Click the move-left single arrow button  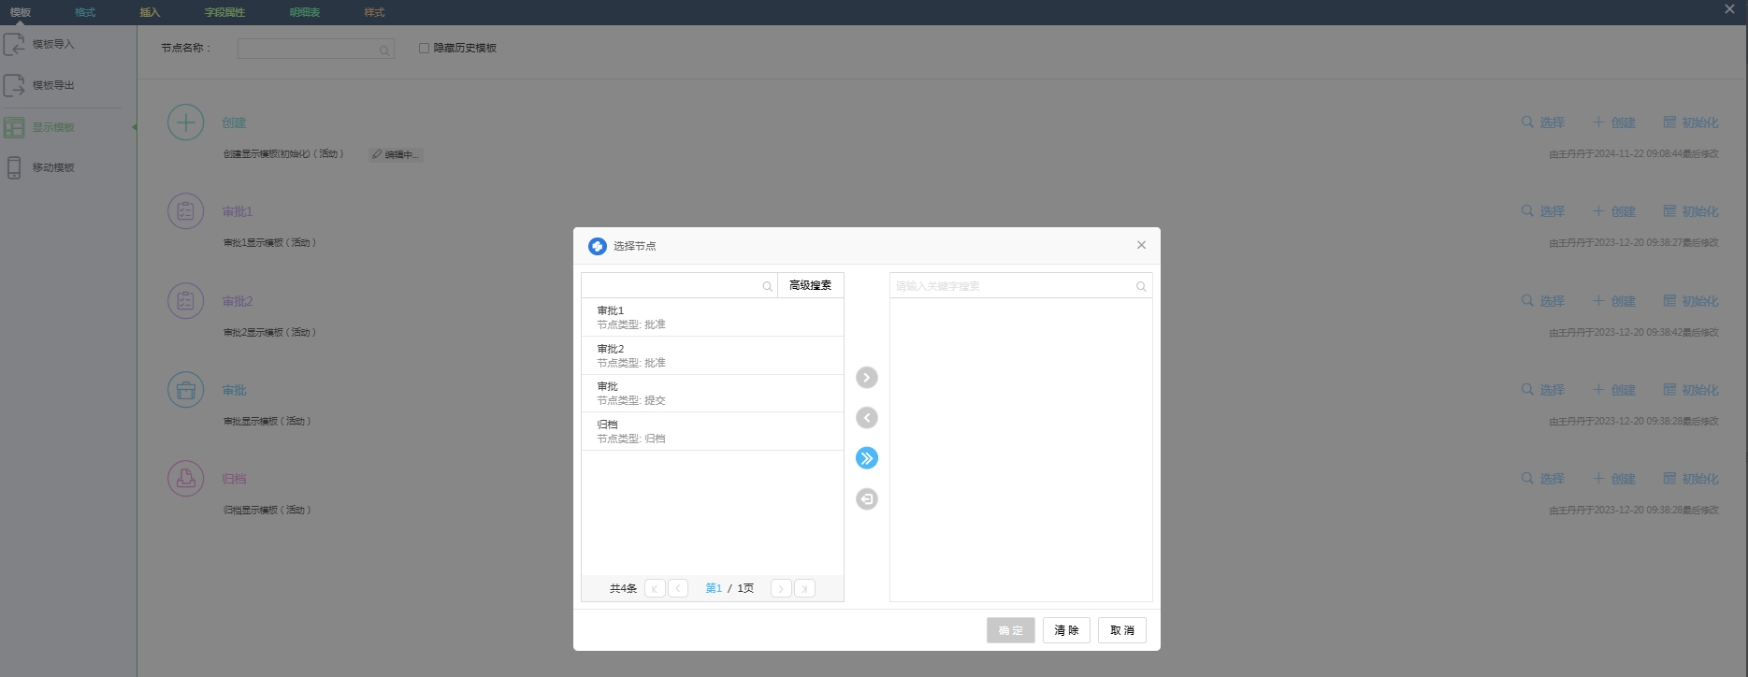867,418
